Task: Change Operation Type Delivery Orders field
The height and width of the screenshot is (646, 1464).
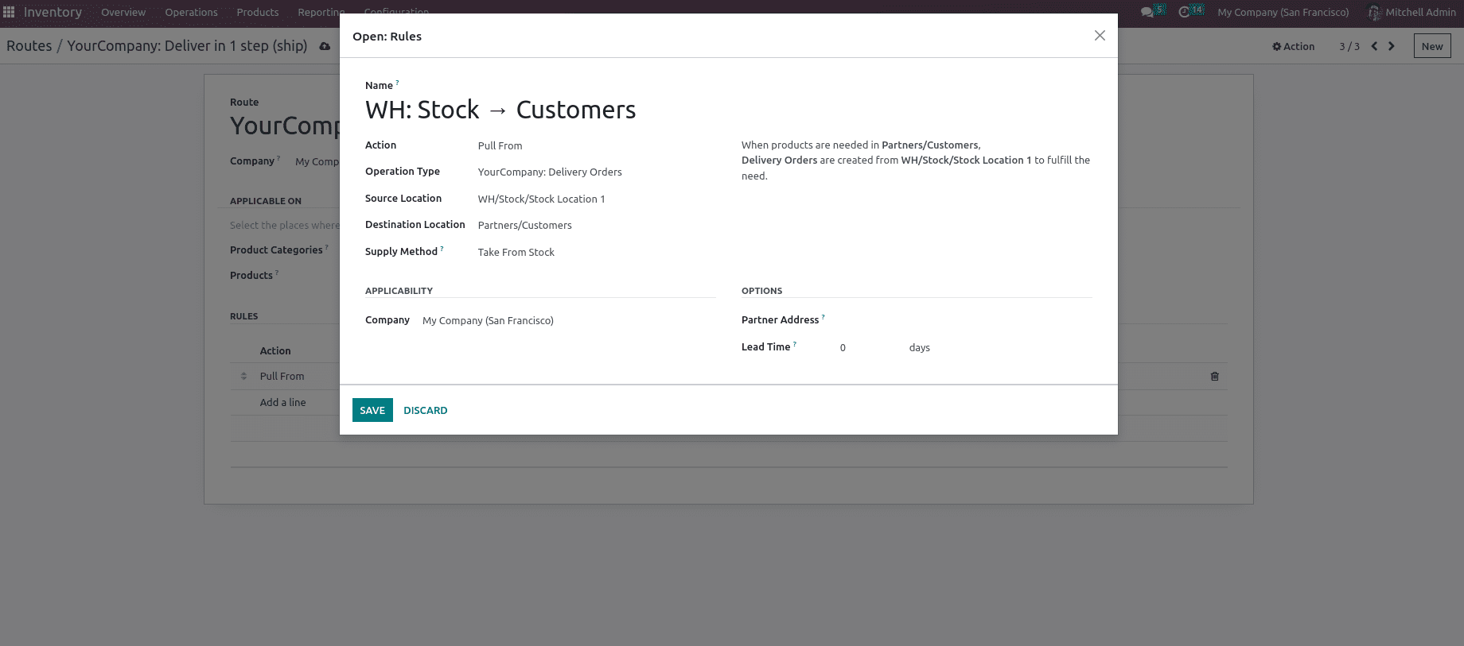Action: tap(597, 172)
